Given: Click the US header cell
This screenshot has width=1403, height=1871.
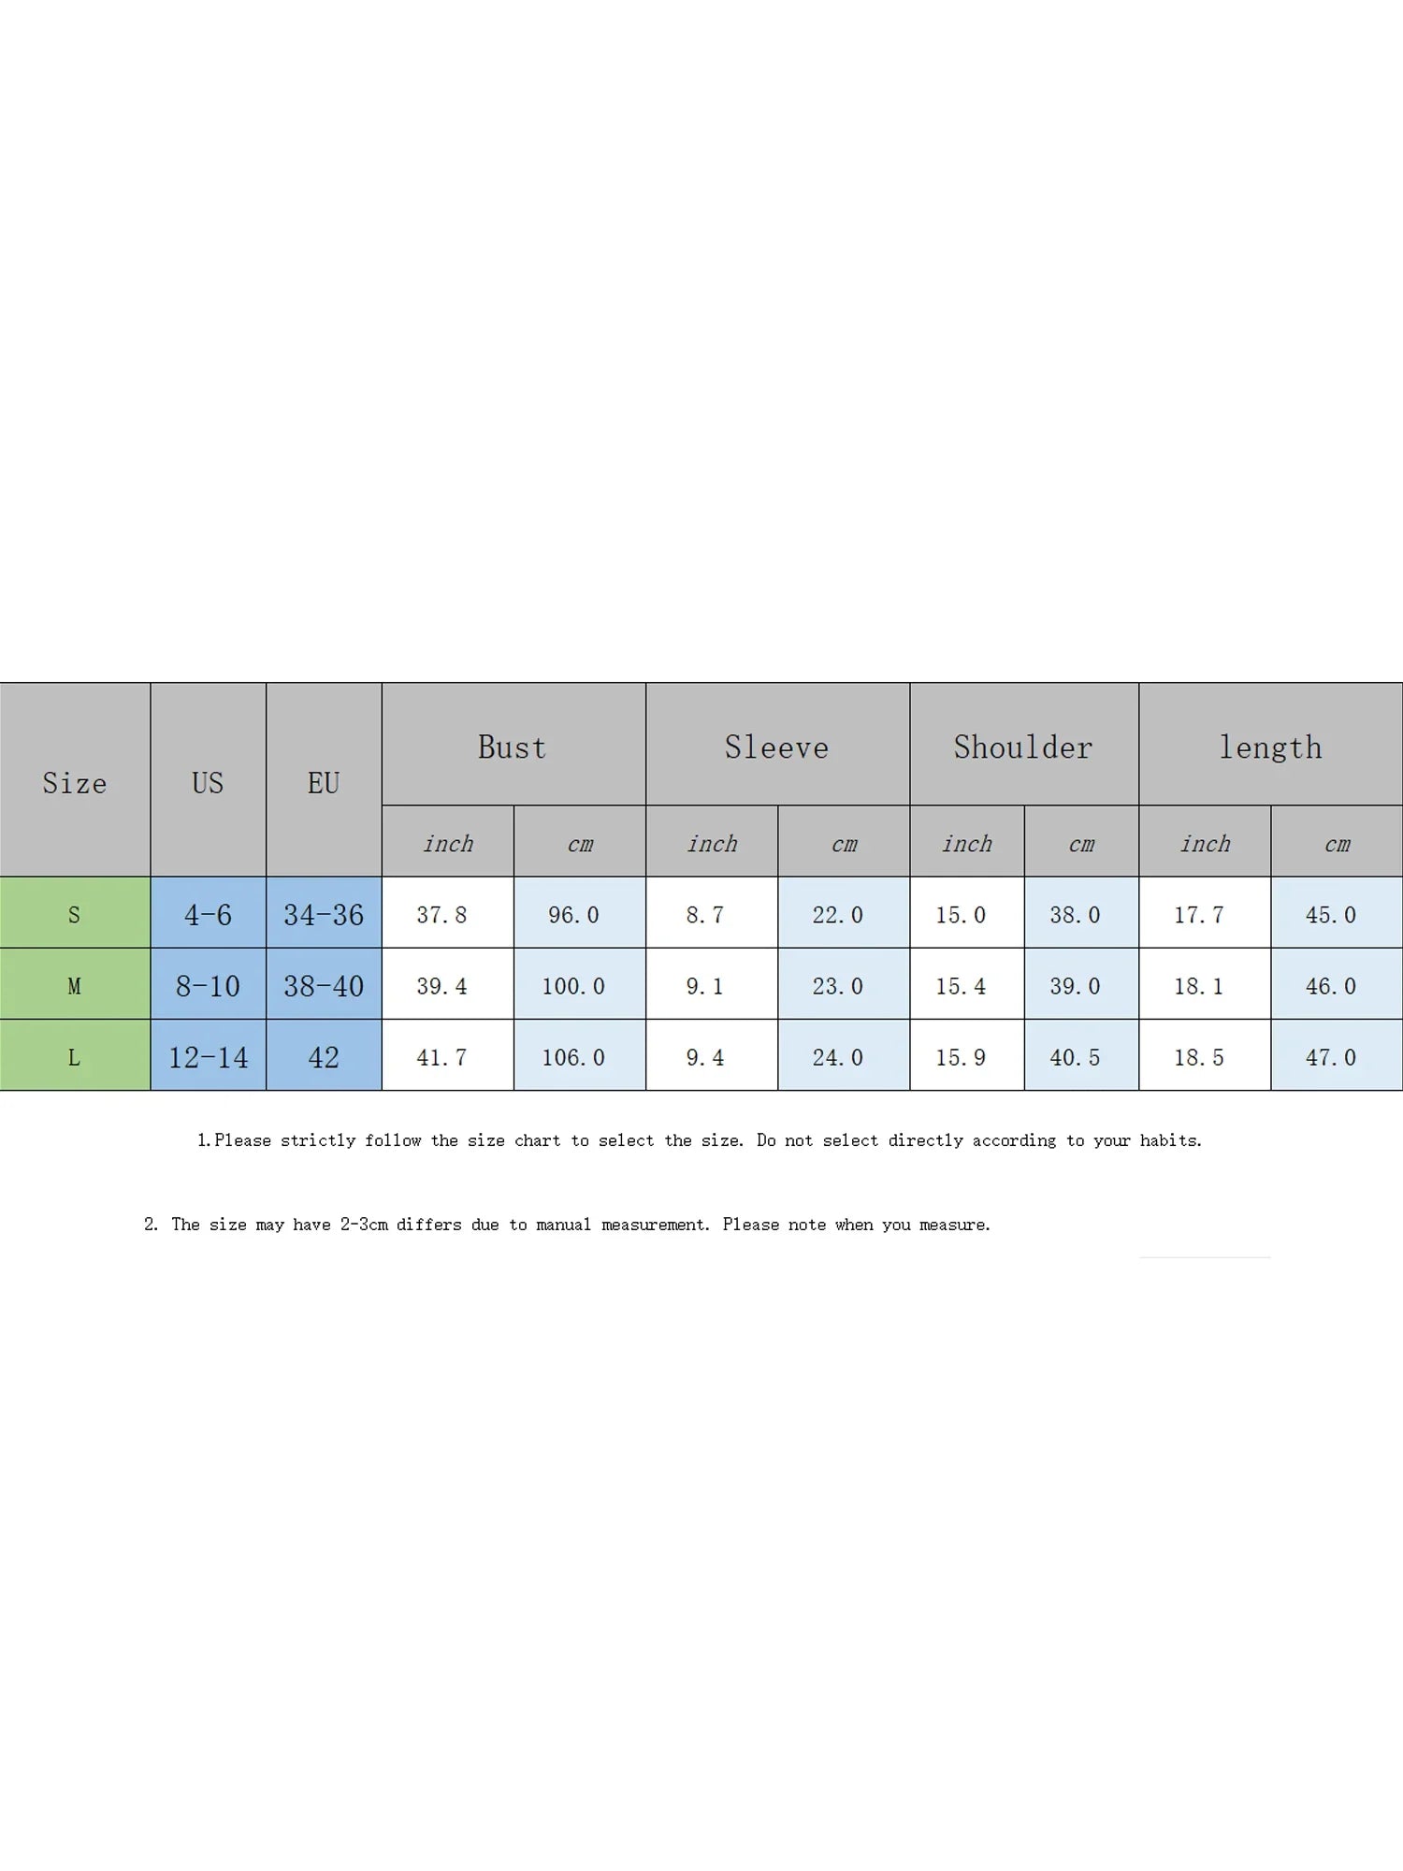Looking at the screenshot, I should 209,780.
